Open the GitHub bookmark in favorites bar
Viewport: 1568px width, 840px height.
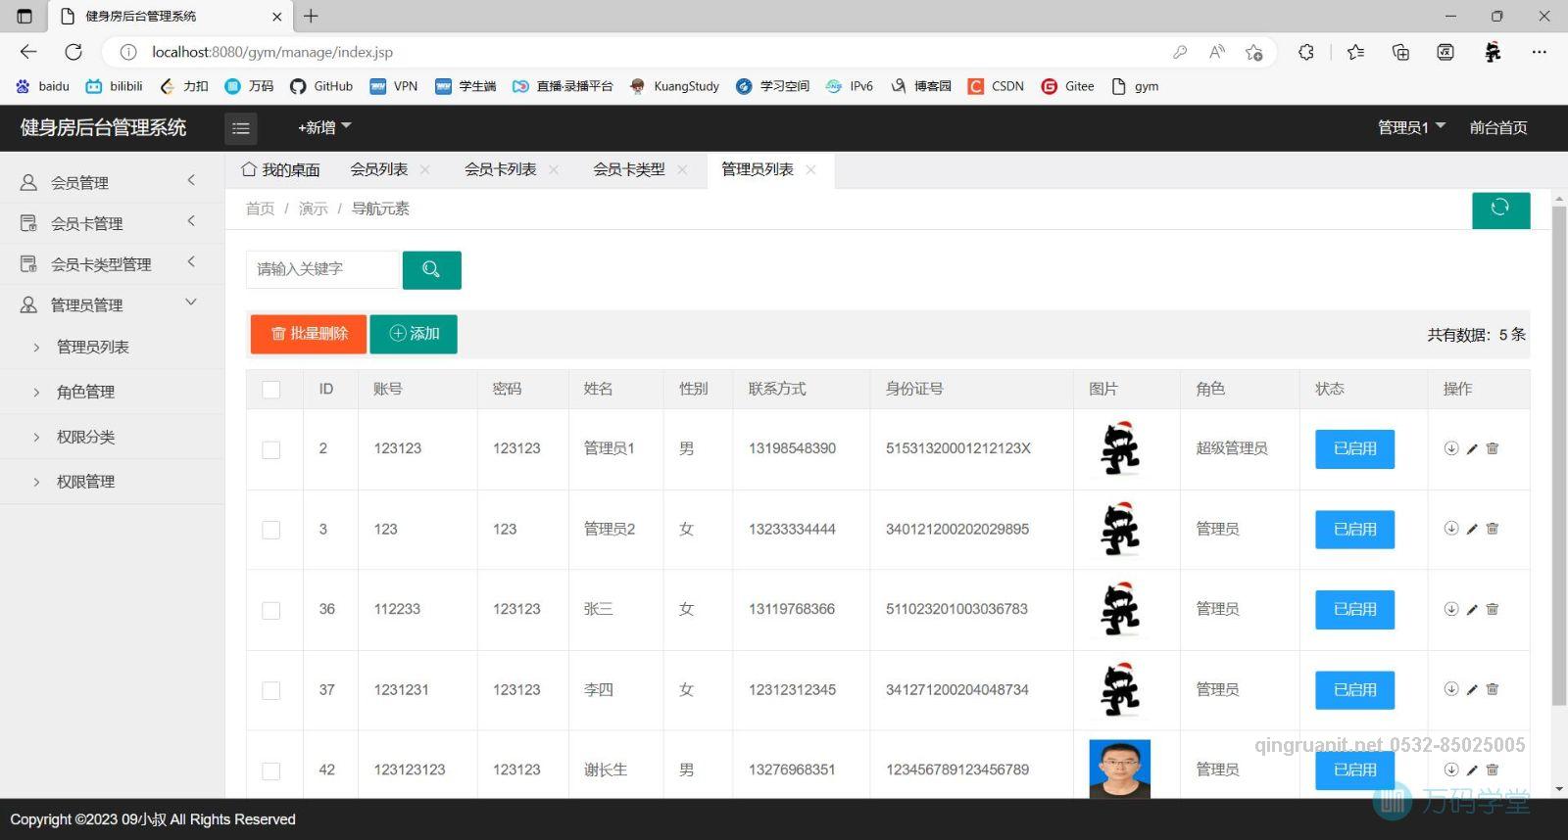(321, 86)
